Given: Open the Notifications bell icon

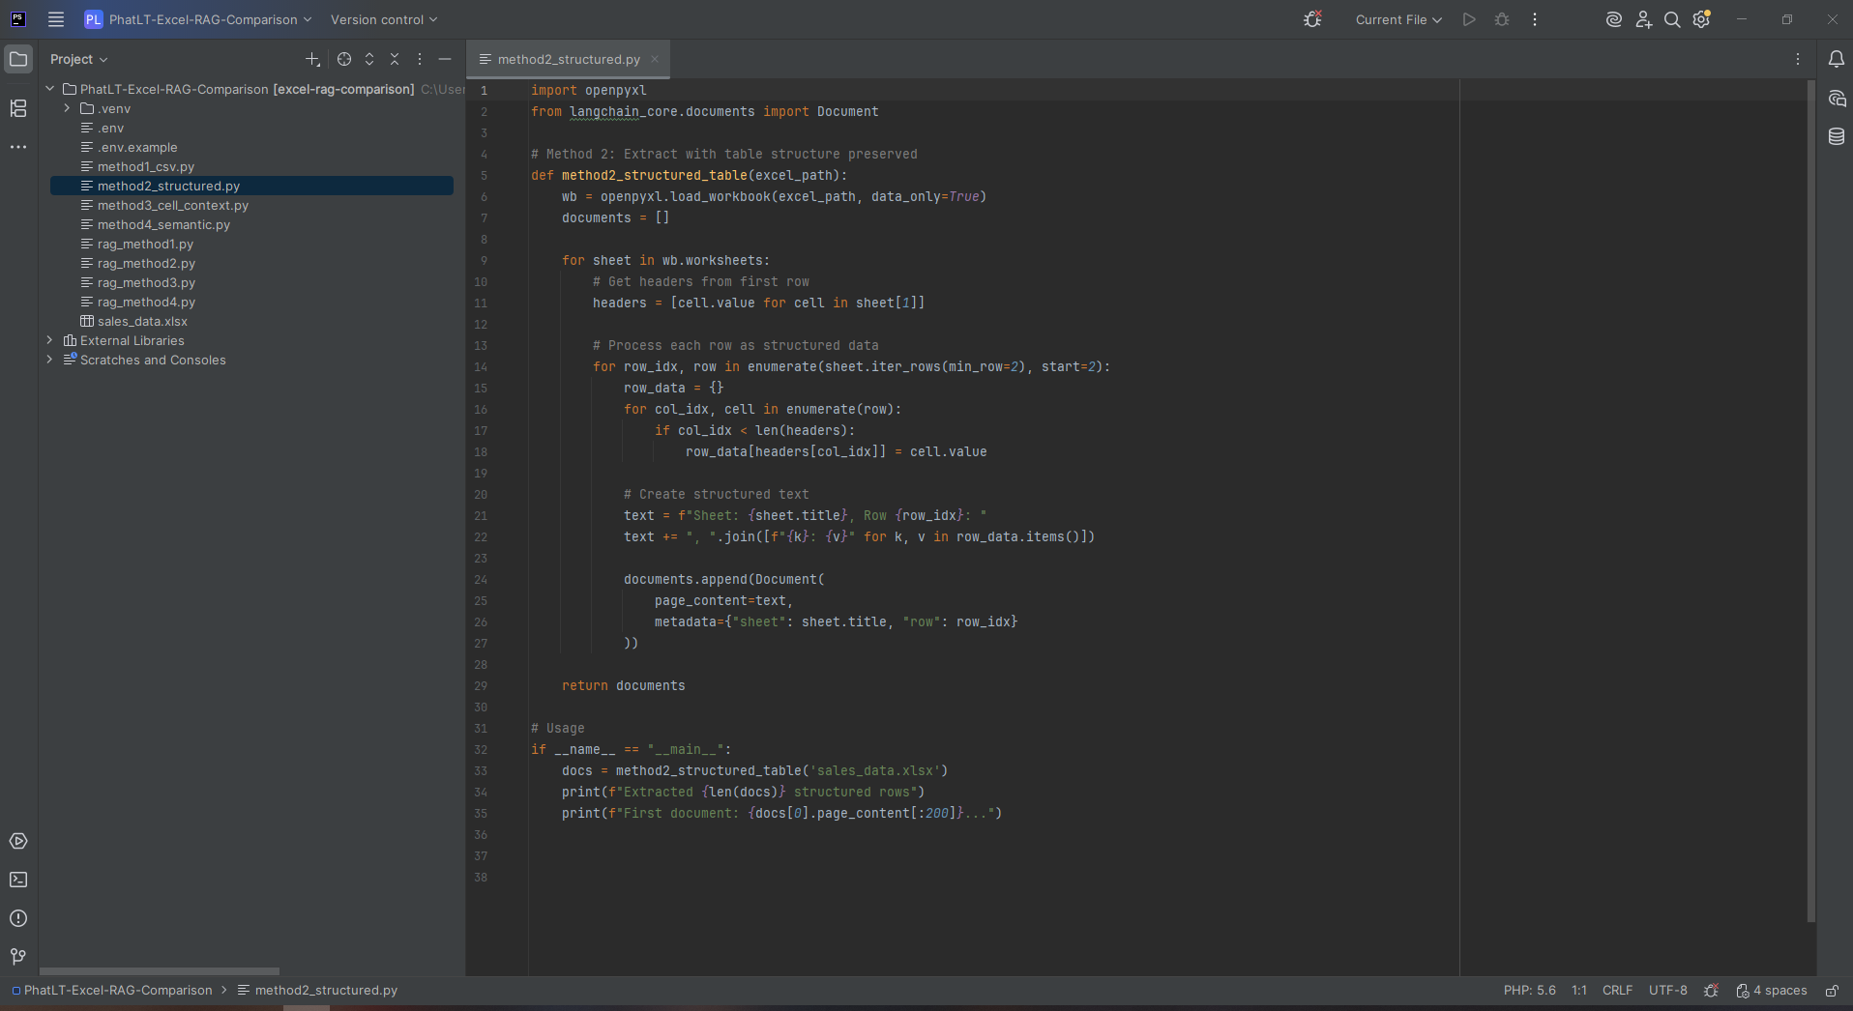Looking at the screenshot, I should coord(1837,59).
